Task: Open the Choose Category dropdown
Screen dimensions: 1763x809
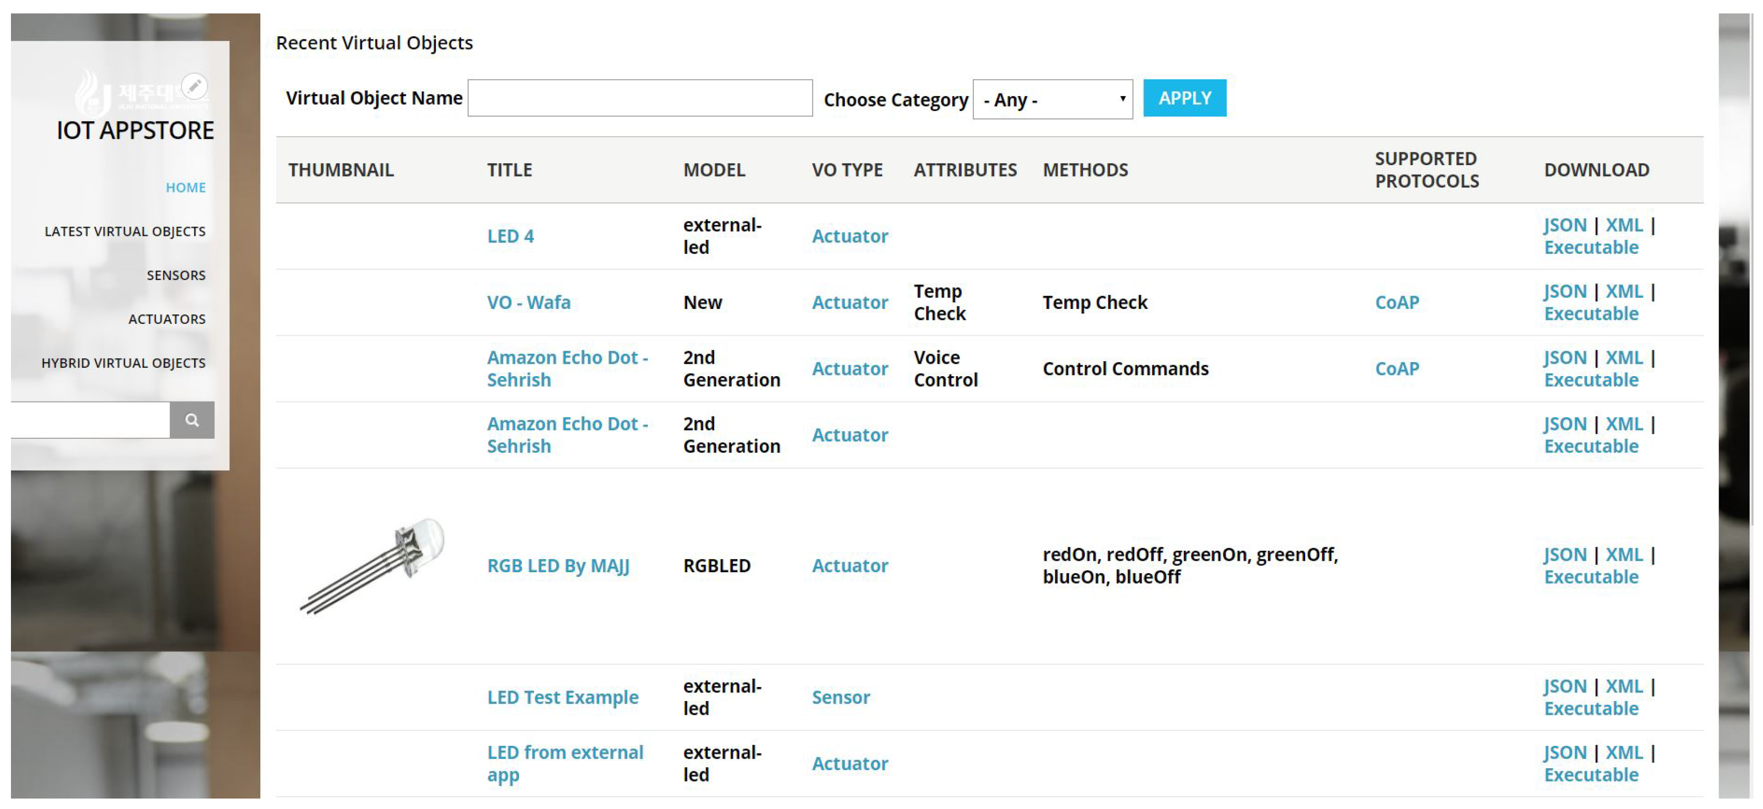Action: (x=1052, y=100)
